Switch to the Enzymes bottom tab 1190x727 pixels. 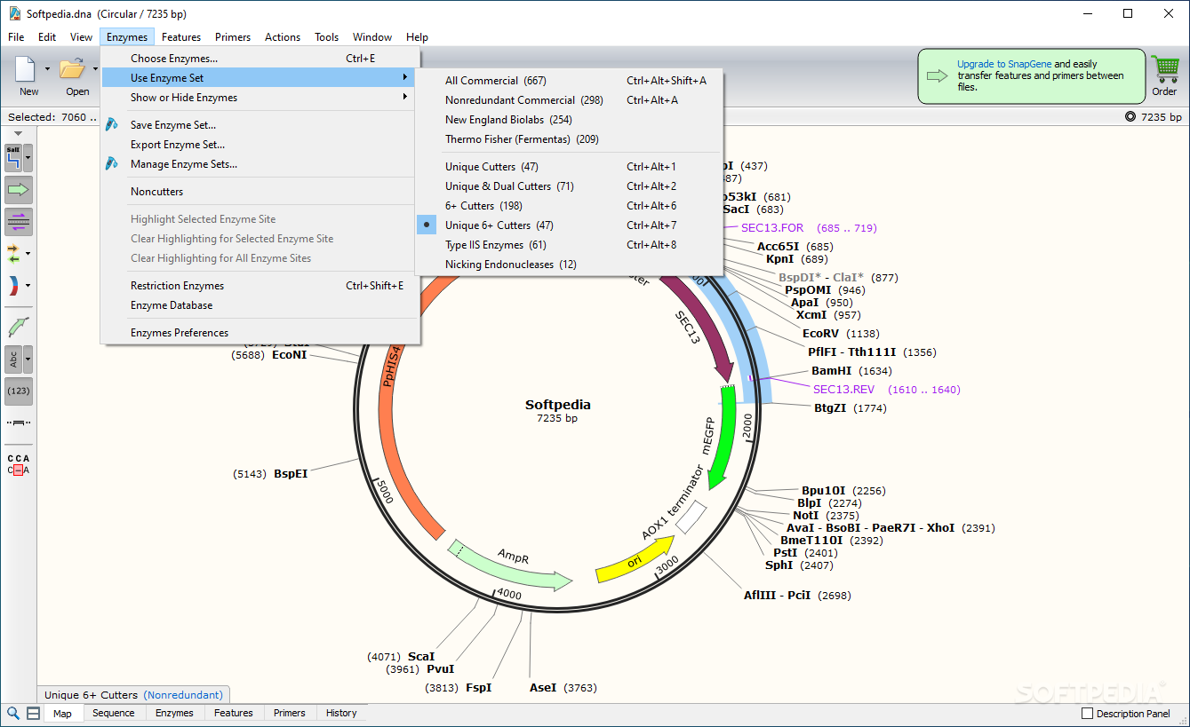click(x=174, y=713)
